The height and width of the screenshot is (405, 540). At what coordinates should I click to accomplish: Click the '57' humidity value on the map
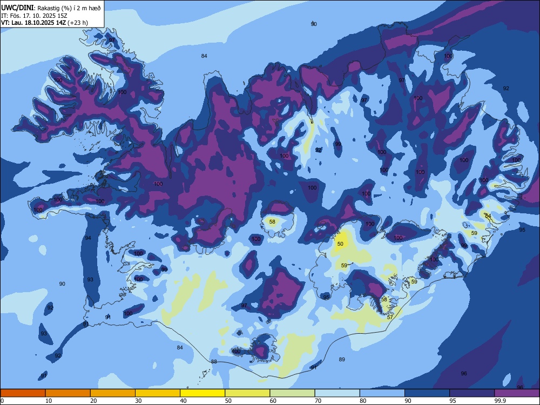[x=390, y=317]
